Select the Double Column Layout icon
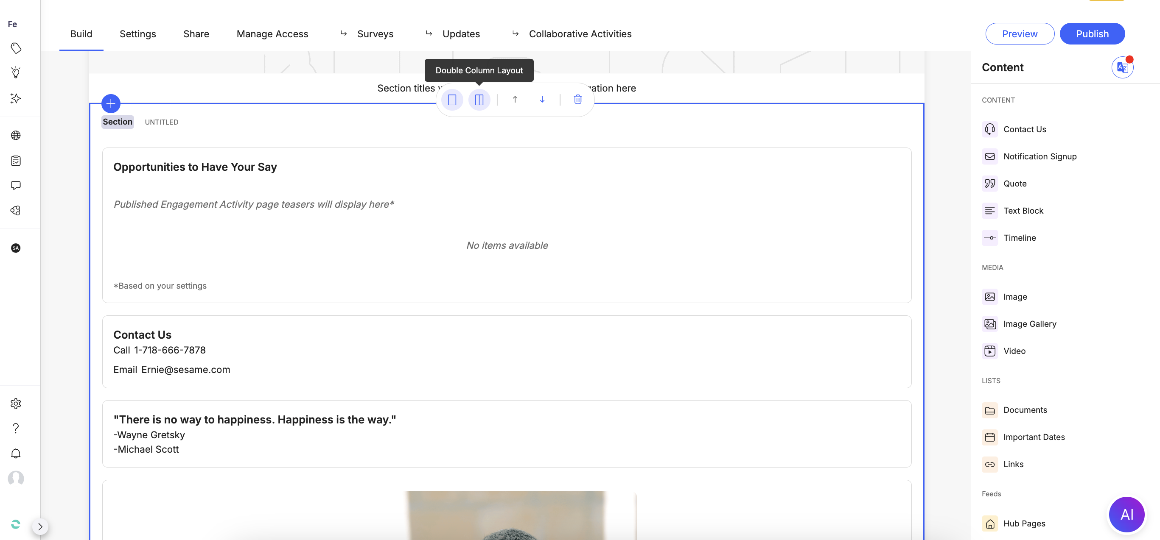 tap(479, 100)
